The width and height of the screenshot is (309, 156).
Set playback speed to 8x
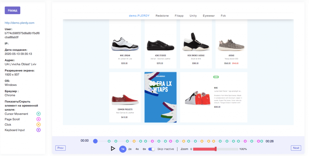point(144,149)
